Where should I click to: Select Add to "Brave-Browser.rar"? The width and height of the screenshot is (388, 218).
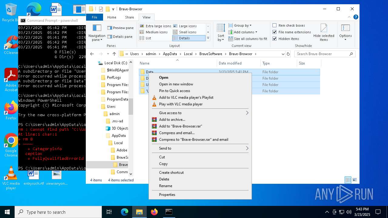[x=200, y=126]
